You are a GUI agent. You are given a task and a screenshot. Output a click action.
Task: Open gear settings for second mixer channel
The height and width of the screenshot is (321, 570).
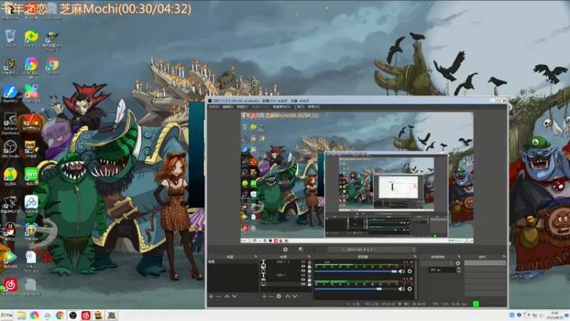click(410, 289)
